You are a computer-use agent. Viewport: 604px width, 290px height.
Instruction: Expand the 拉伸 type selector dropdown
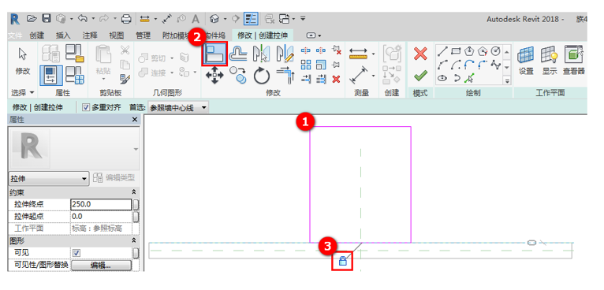point(49,179)
